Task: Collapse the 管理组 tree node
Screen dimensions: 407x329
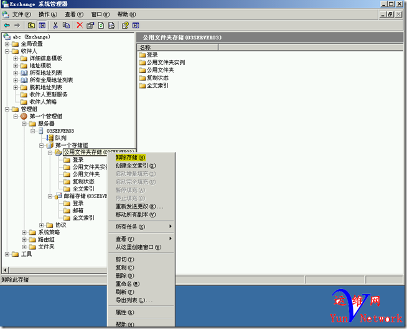Action: point(7,109)
